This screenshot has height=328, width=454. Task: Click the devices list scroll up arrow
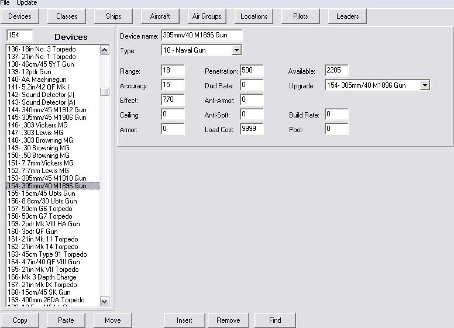pos(105,50)
